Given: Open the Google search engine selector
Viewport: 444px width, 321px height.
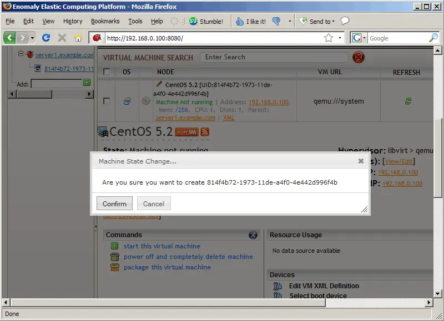Looking at the screenshot, I should [x=359, y=38].
